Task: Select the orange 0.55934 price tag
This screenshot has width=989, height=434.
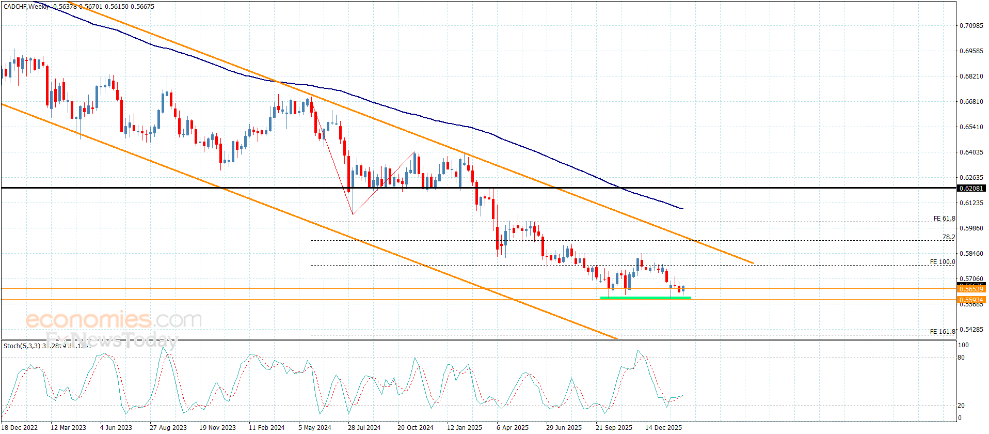Action: click(971, 300)
